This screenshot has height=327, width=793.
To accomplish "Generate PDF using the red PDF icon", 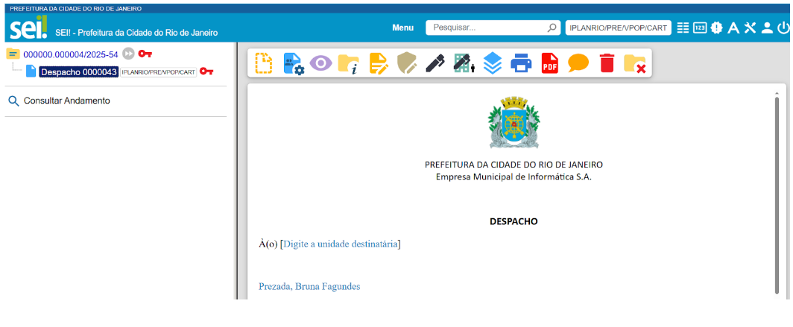I will tap(549, 63).
